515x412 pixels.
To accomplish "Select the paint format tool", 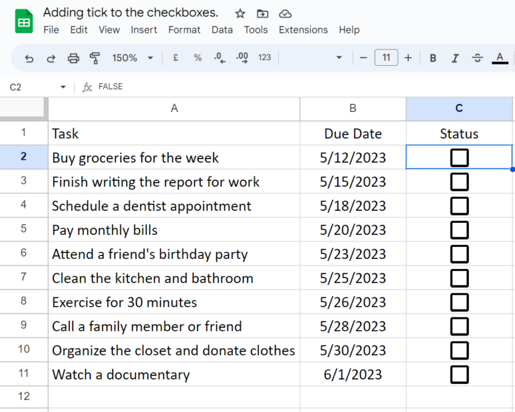I will (95, 58).
